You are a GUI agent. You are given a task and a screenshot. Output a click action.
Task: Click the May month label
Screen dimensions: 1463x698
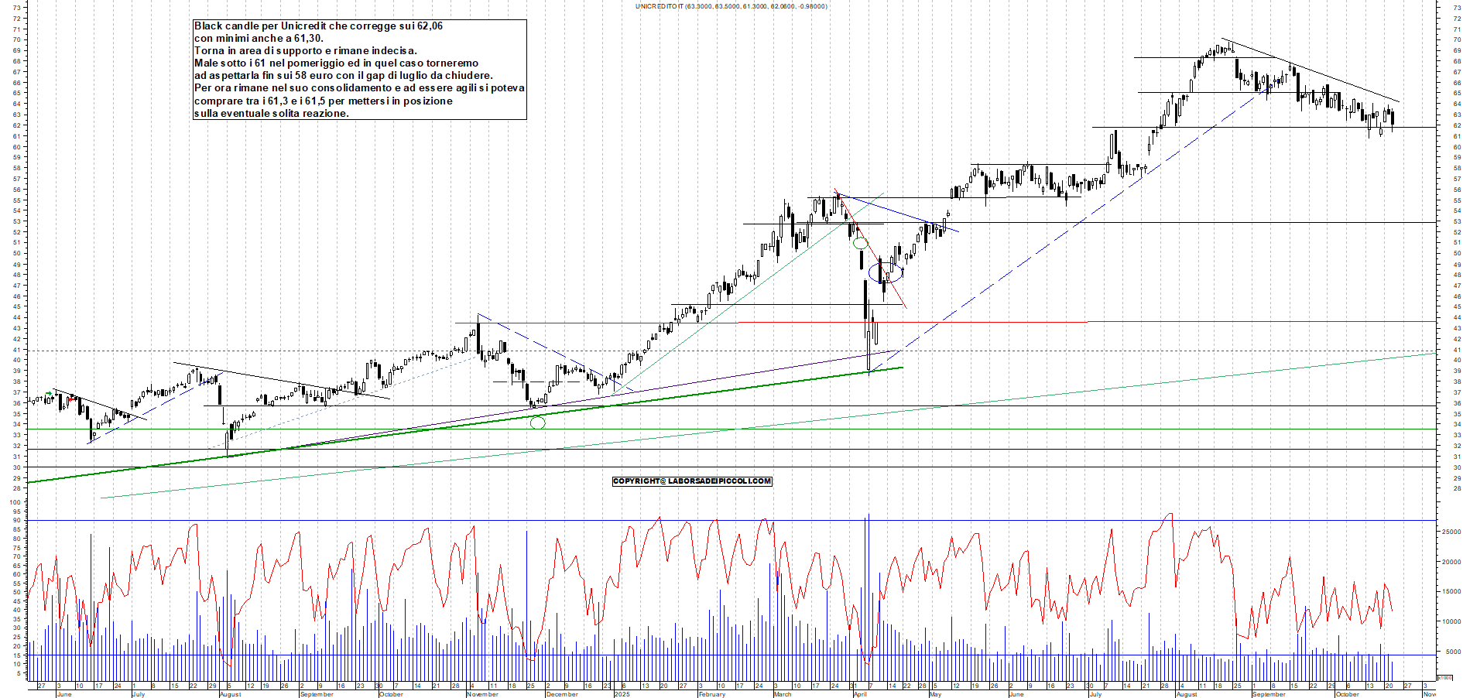point(935,694)
